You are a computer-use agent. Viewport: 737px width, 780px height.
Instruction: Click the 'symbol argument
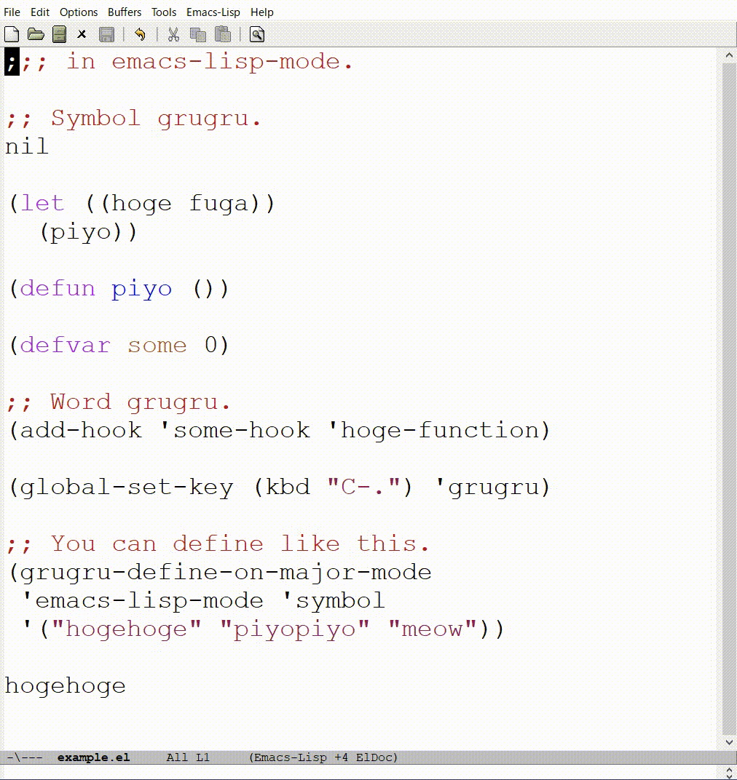tap(334, 600)
